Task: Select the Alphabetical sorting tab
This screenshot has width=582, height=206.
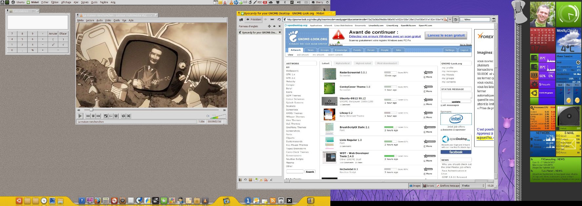Action: (x=342, y=63)
